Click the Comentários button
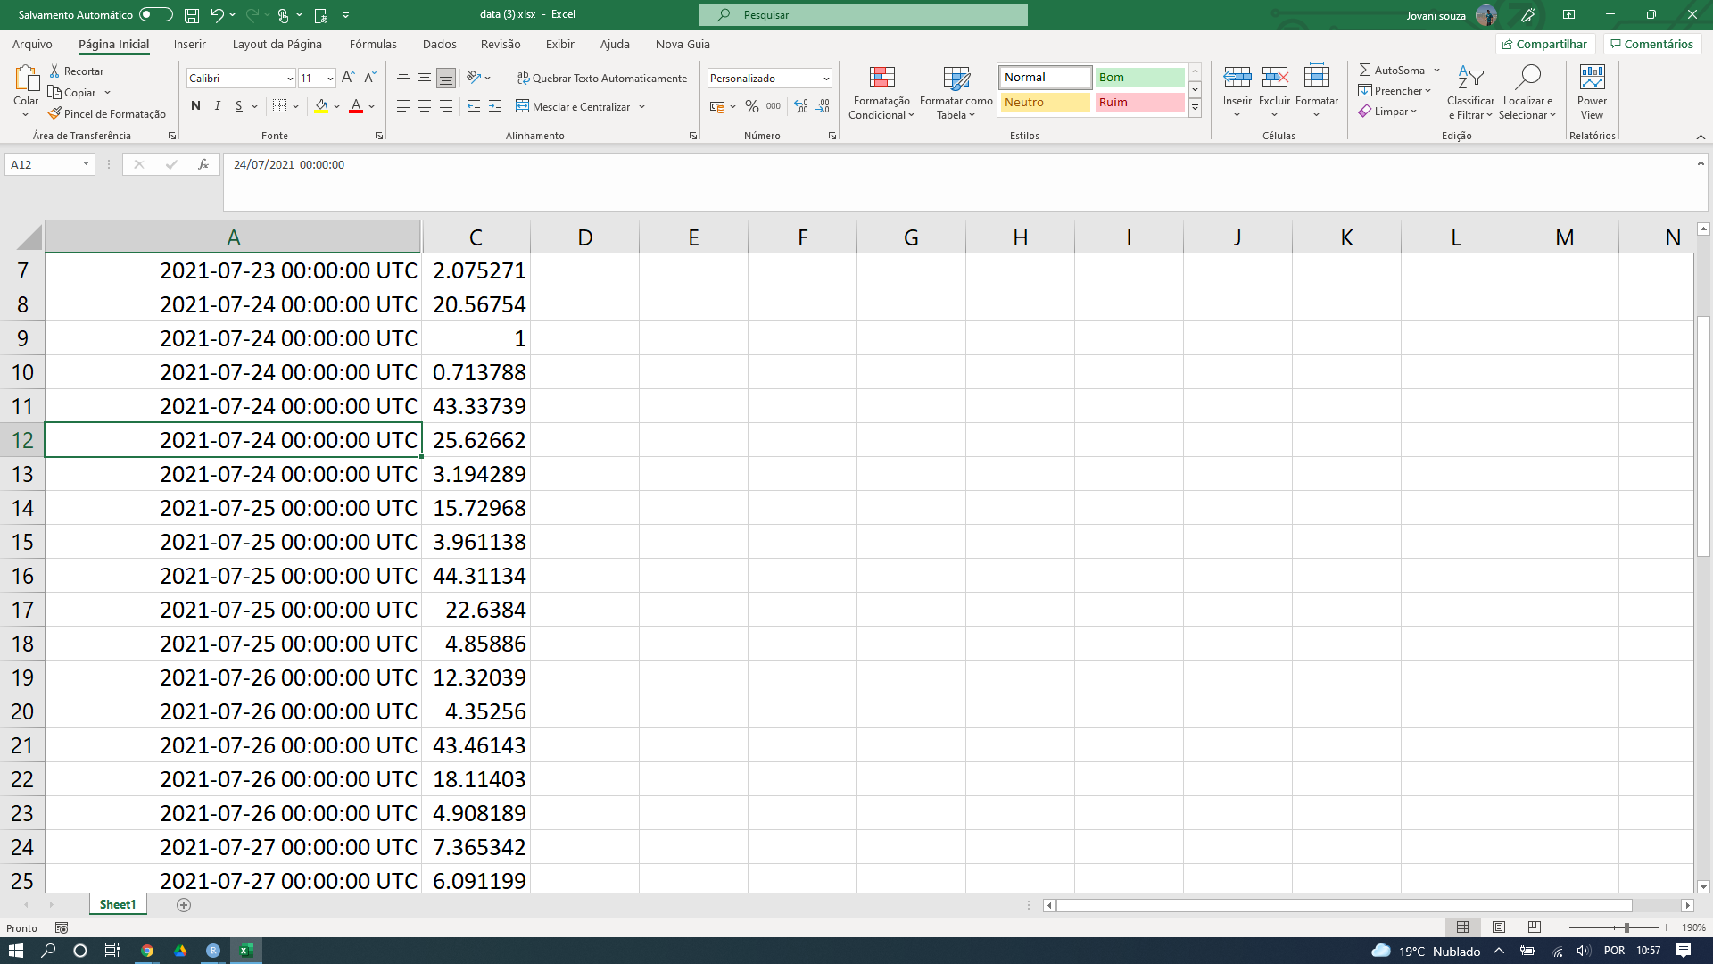Image resolution: width=1713 pixels, height=964 pixels. click(1651, 44)
